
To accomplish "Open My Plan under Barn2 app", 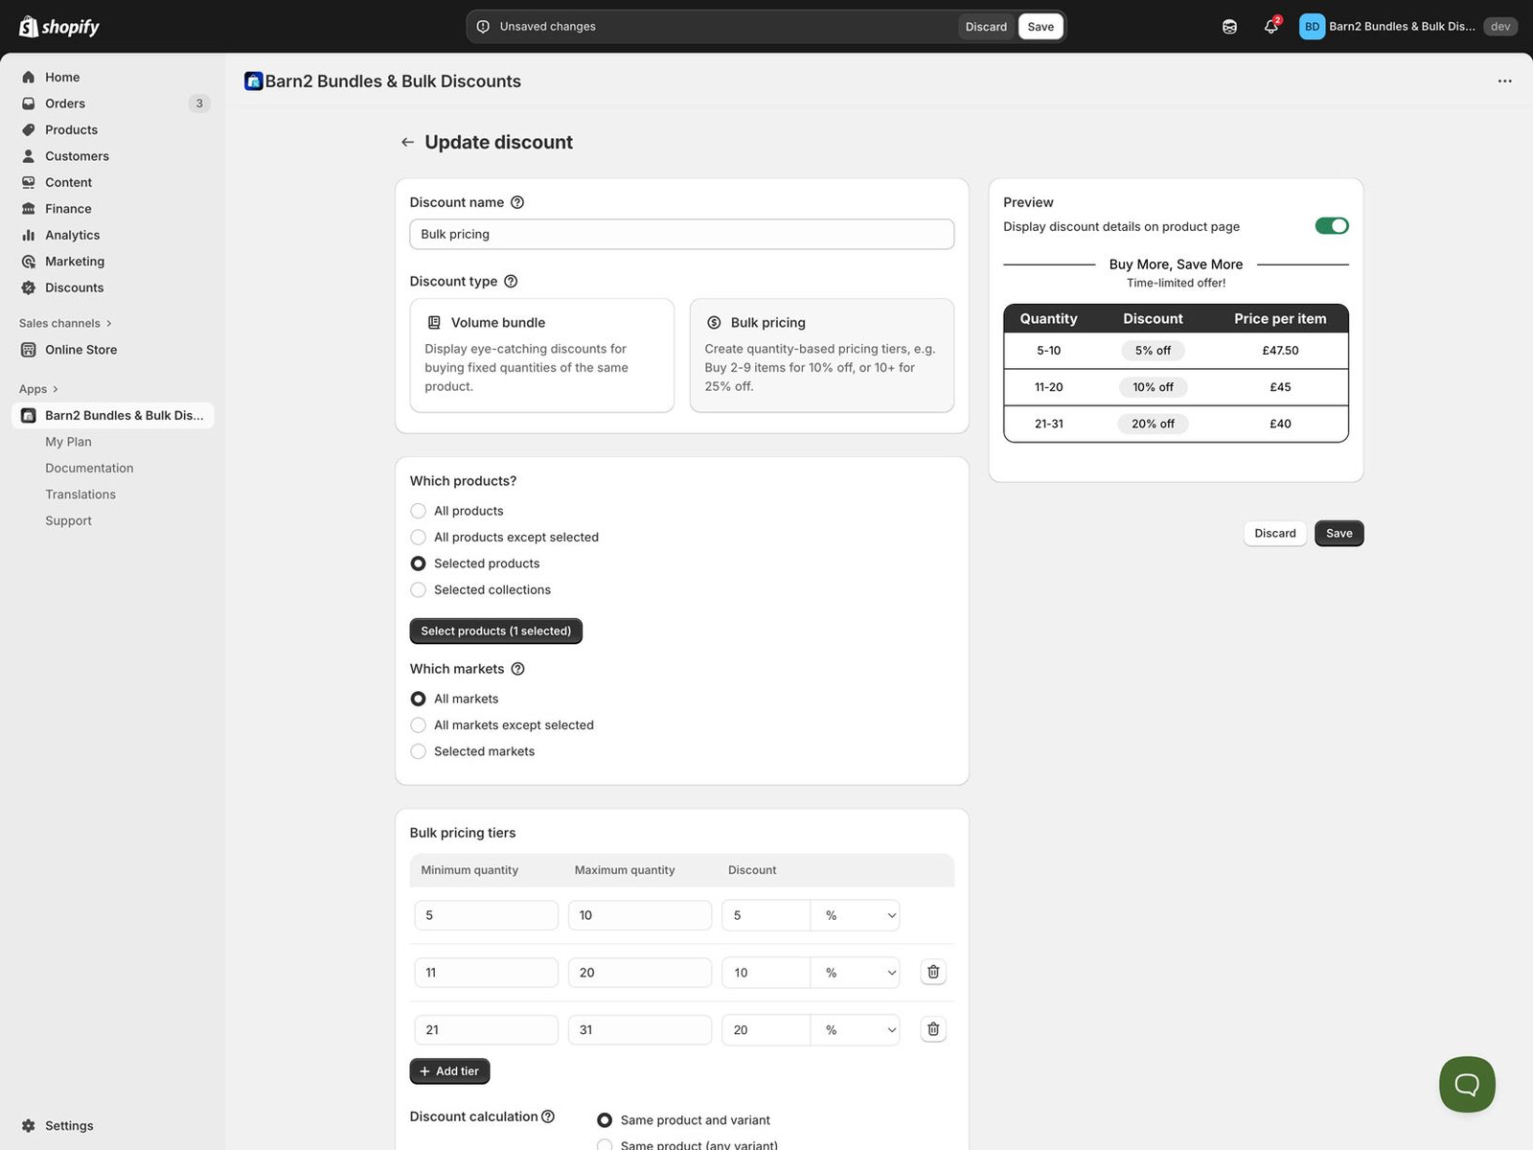I will click(x=68, y=442).
